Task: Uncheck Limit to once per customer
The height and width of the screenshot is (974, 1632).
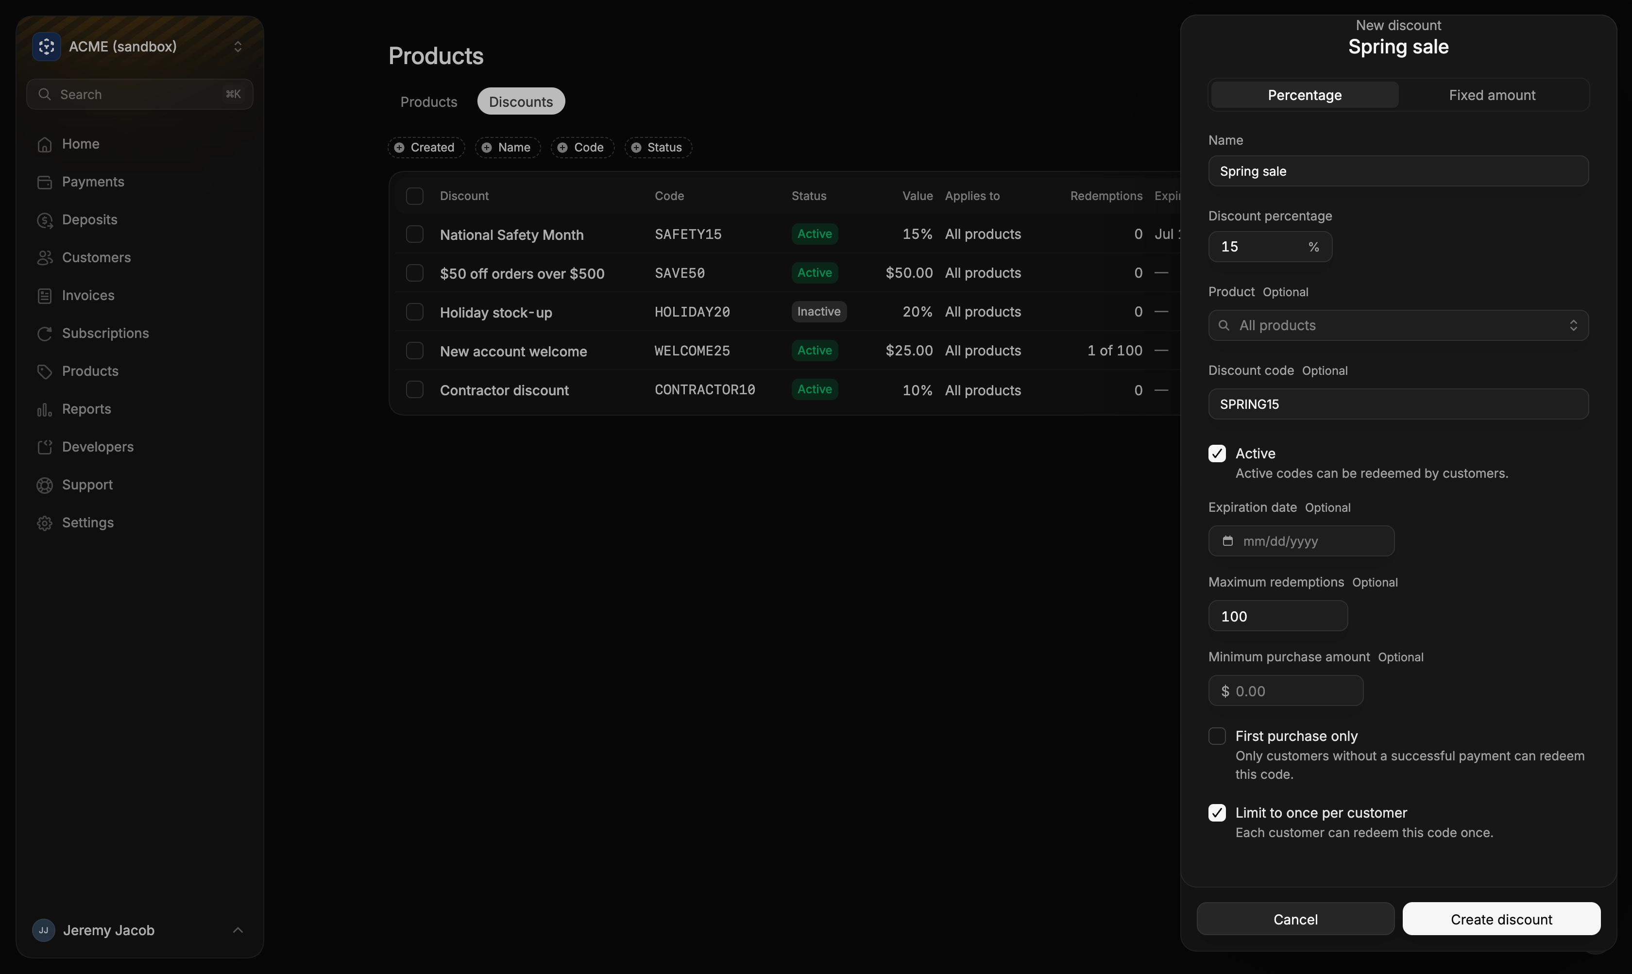Action: (1217, 812)
